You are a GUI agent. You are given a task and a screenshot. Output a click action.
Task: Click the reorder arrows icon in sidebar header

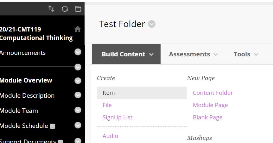(x=51, y=9)
